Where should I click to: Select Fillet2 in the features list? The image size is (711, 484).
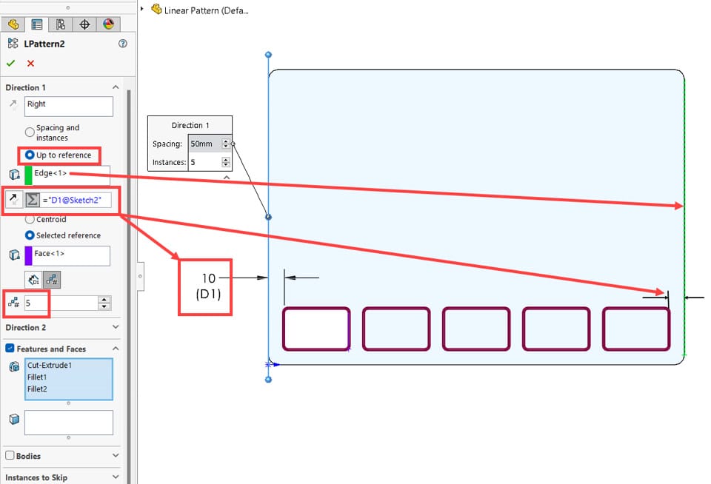coord(37,389)
